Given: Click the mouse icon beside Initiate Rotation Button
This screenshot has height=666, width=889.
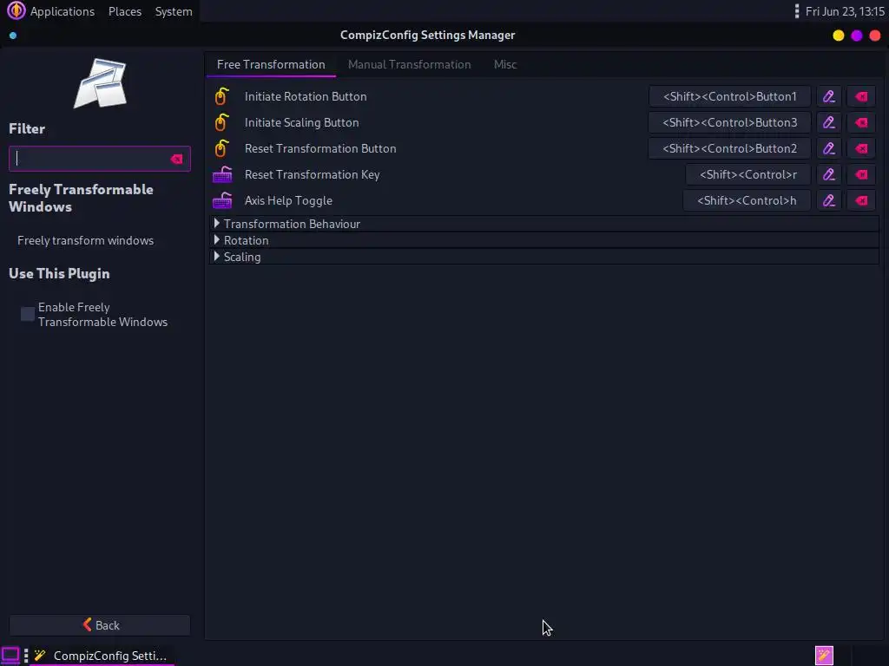Looking at the screenshot, I should tap(221, 96).
